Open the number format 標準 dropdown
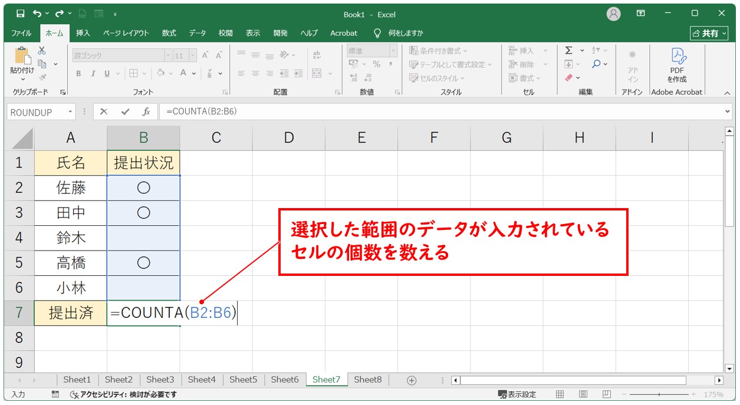Image resolution: width=740 pixels, height=405 pixels. coord(393,51)
